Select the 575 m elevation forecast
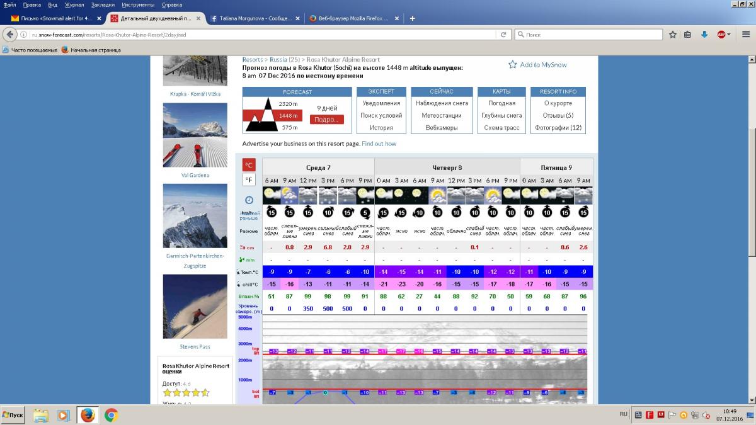The height and width of the screenshot is (425, 756). point(289,128)
